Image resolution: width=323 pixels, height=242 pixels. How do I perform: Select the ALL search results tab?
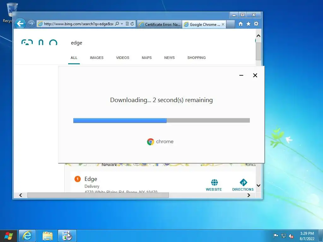click(74, 58)
